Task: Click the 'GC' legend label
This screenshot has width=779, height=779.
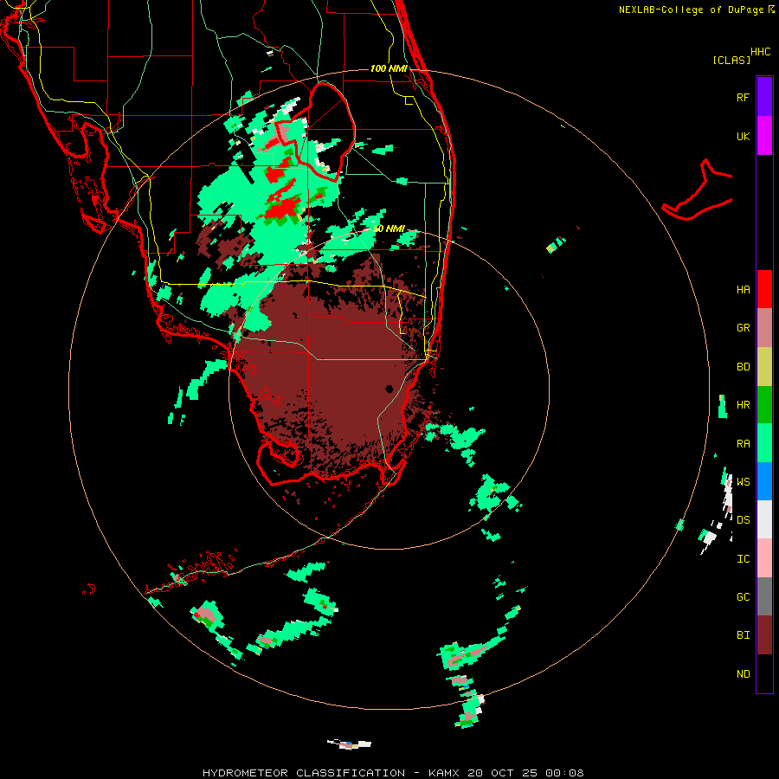Action: (743, 596)
